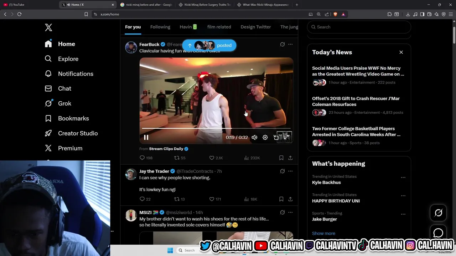This screenshot has width=456, height=256.
Task: Open the browser extensions puzzle icon
Action: pyautogui.click(x=389, y=14)
